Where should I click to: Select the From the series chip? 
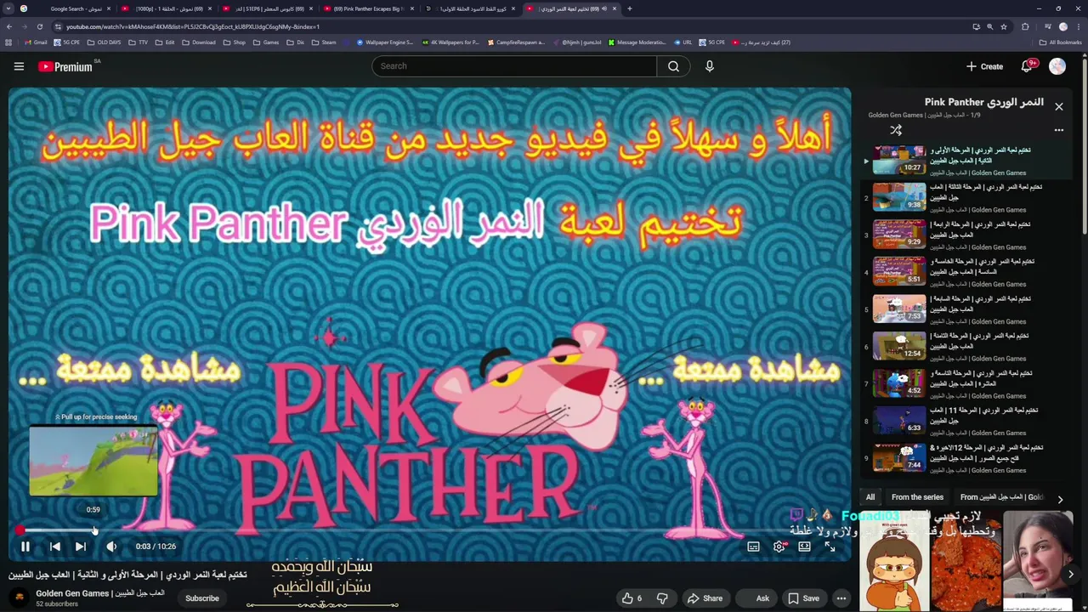coord(917,497)
